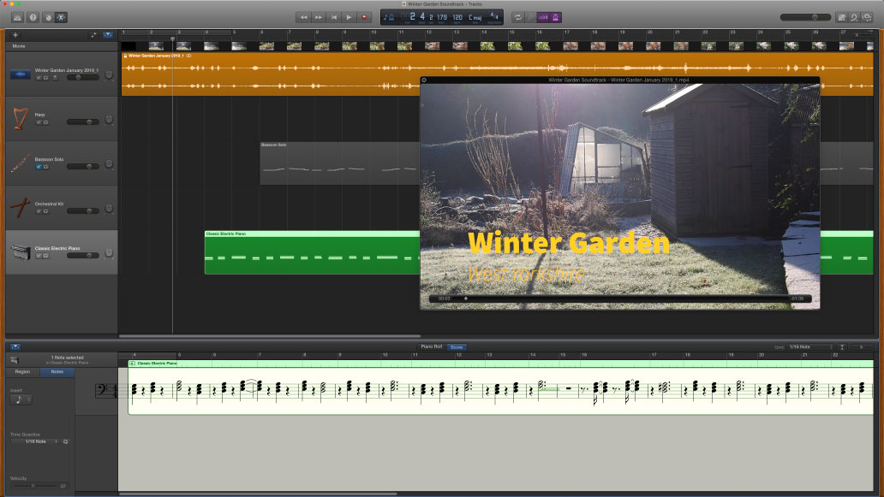The width and height of the screenshot is (884, 497).
Task: Click the Add Track plus button
Action: (x=15, y=35)
